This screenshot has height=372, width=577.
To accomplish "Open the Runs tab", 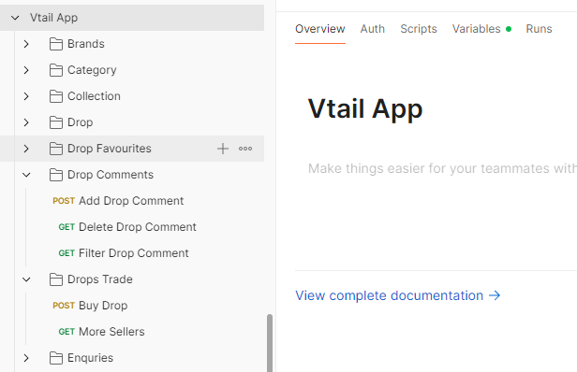I will click(x=539, y=29).
